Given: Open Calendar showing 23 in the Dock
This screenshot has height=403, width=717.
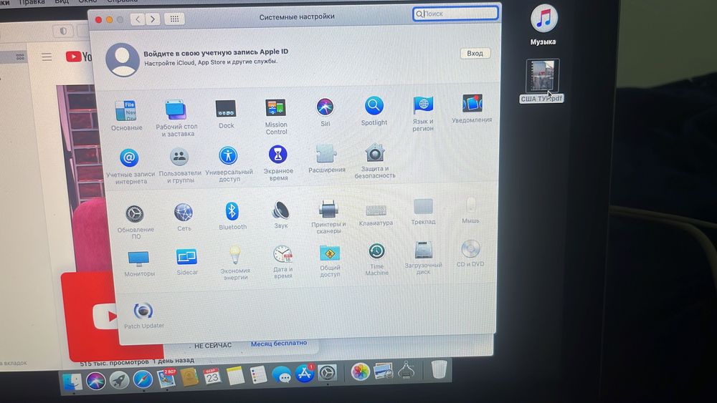Looking at the screenshot, I should (x=212, y=377).
